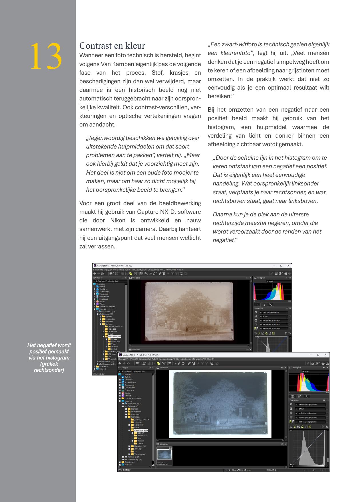This screenshot has height=502, width=355.
Task: Click the white point handle at the curve's top right, front window
Action: pos(324,430)
